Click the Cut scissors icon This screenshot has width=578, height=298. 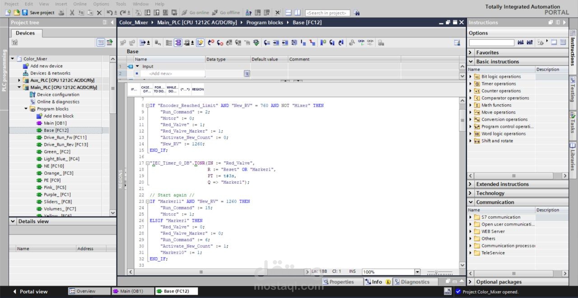pyautogui.click(x=72, y=13)
